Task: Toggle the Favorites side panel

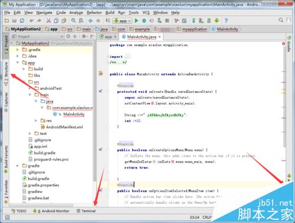Action: click(6, 191)
